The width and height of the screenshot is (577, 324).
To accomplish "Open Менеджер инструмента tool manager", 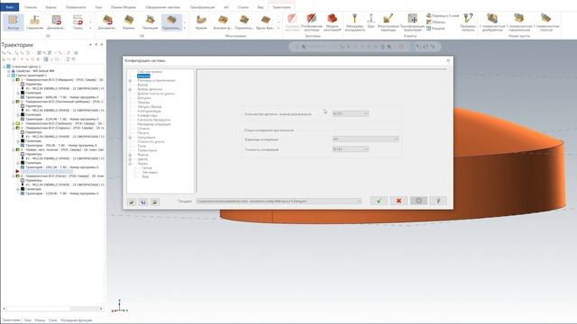I will pyautogui.click(x=354, y=22).
